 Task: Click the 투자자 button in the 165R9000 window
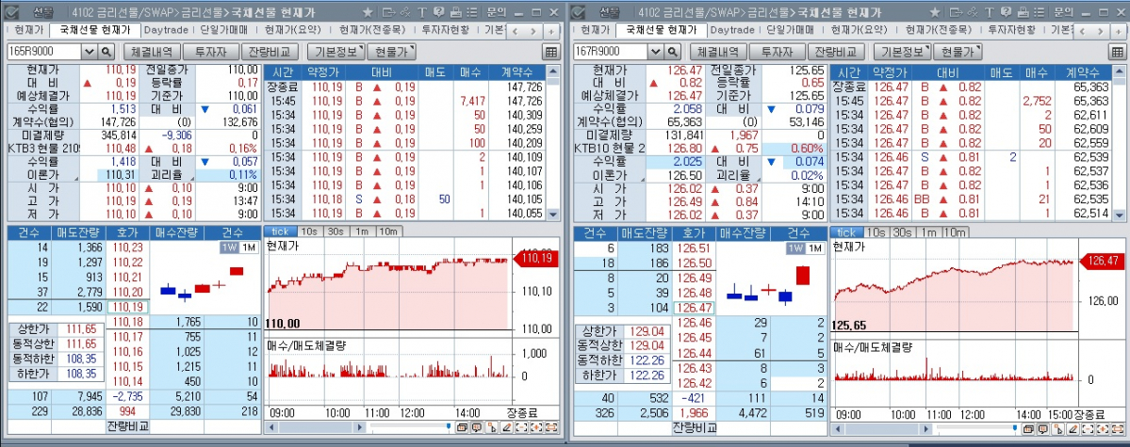(x=210, y=52)
